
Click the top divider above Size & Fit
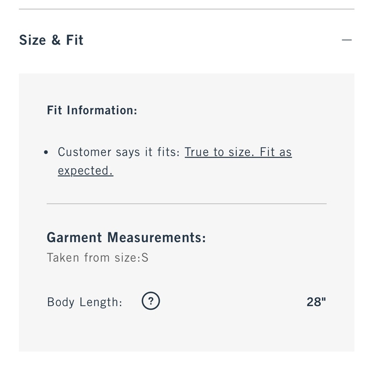186,9
